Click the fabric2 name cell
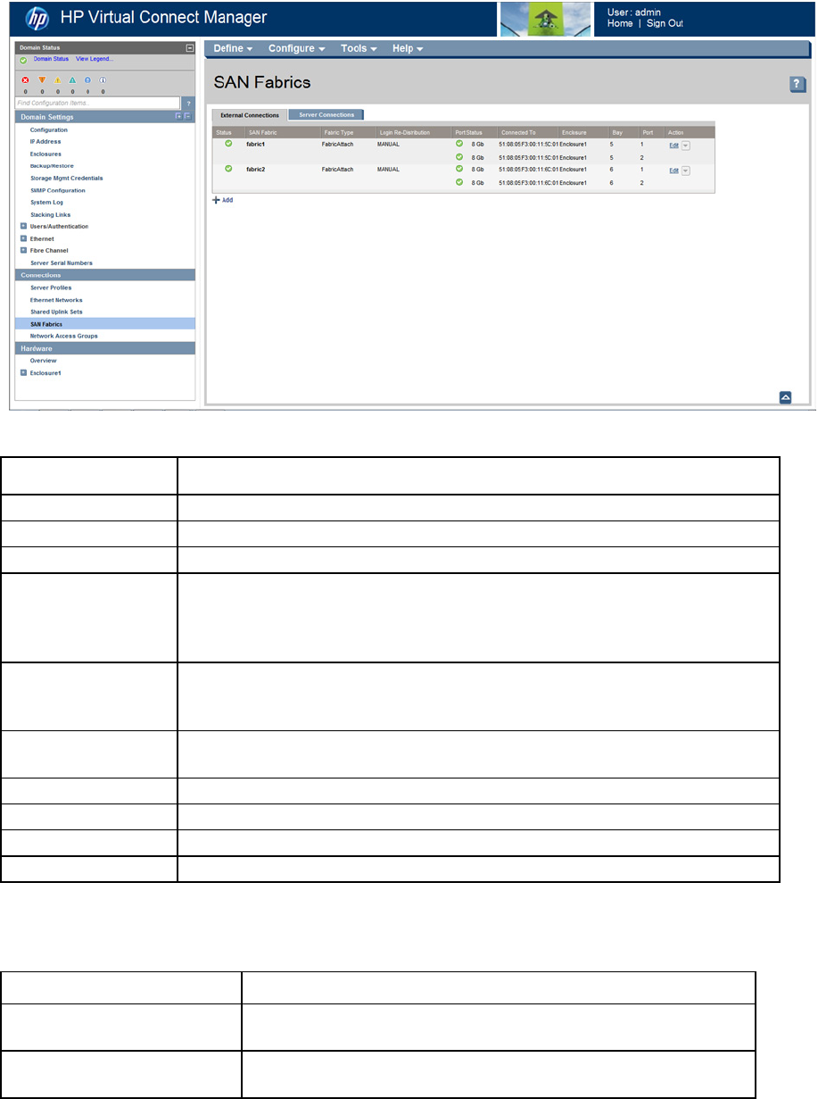 (x=256, y=169)
